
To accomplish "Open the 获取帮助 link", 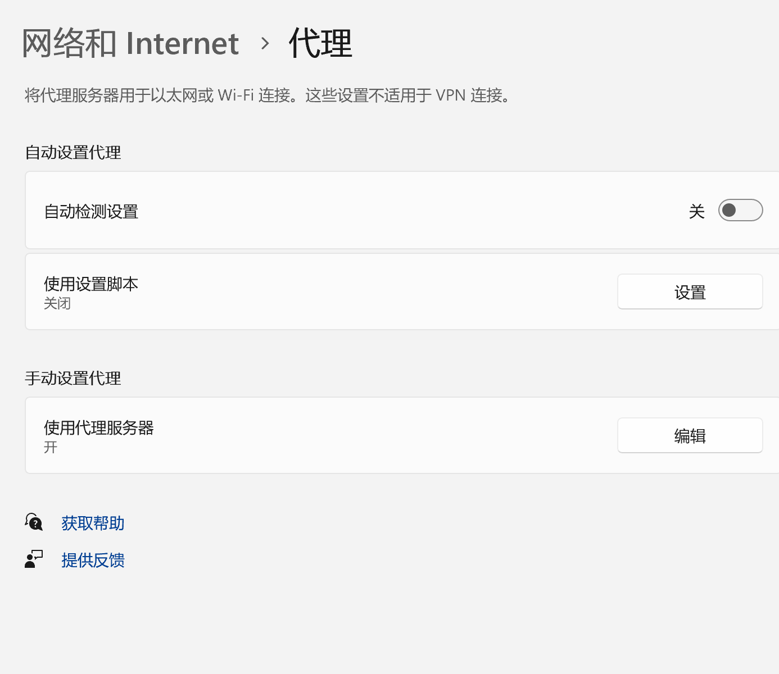I will [x=93, y=523].
